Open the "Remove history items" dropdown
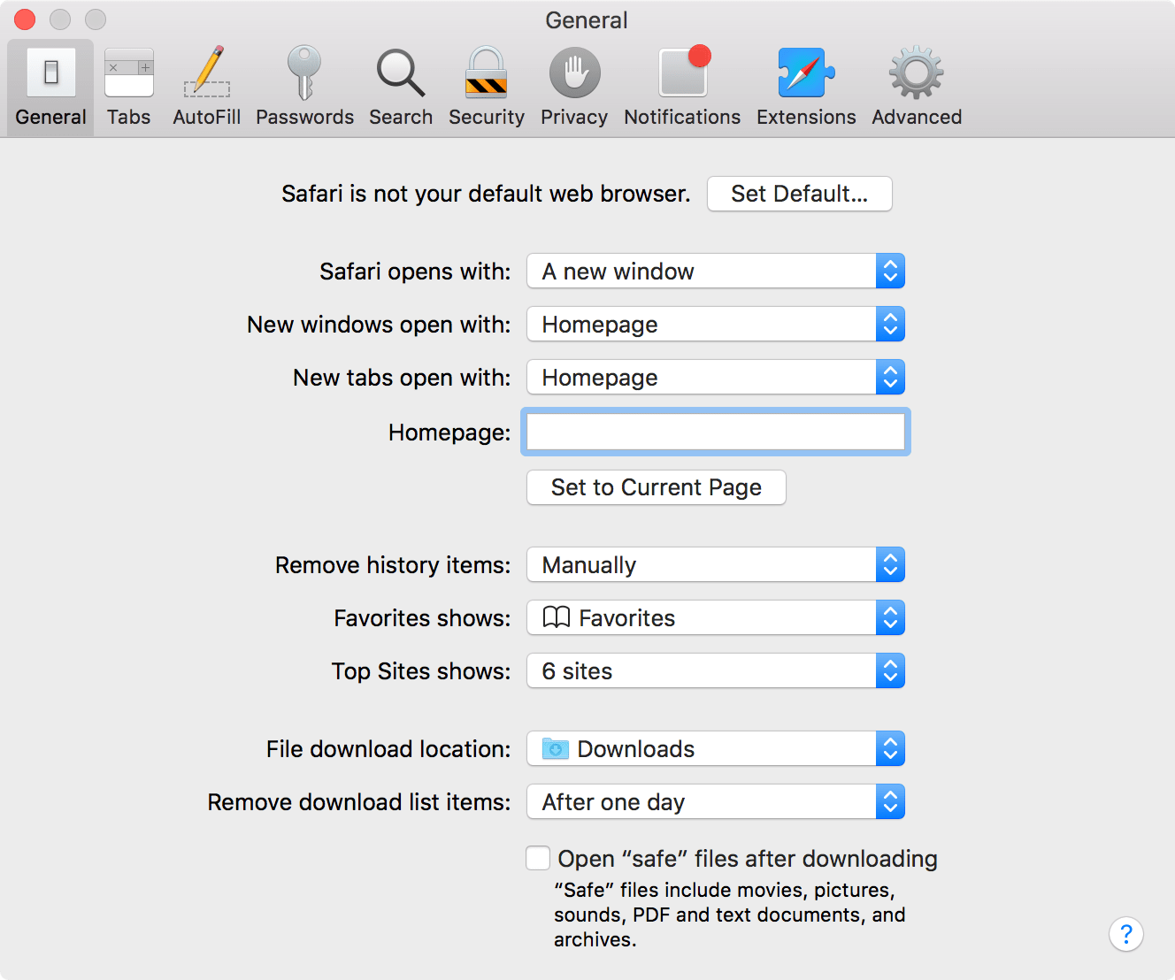Image resolution: width=1175 pixels, height=980 pixels. point(716,564)
